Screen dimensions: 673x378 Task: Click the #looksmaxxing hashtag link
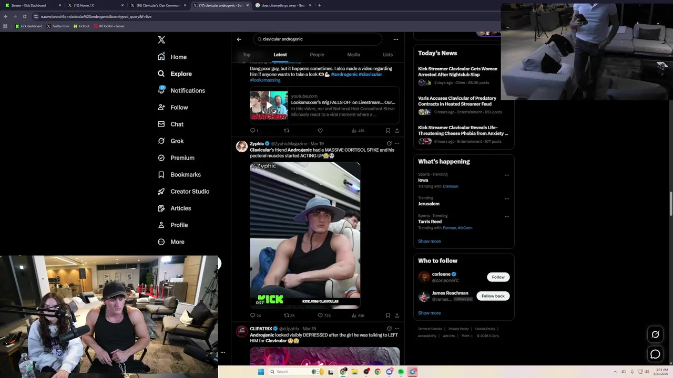pyautogui.click(x=265, y=80)
